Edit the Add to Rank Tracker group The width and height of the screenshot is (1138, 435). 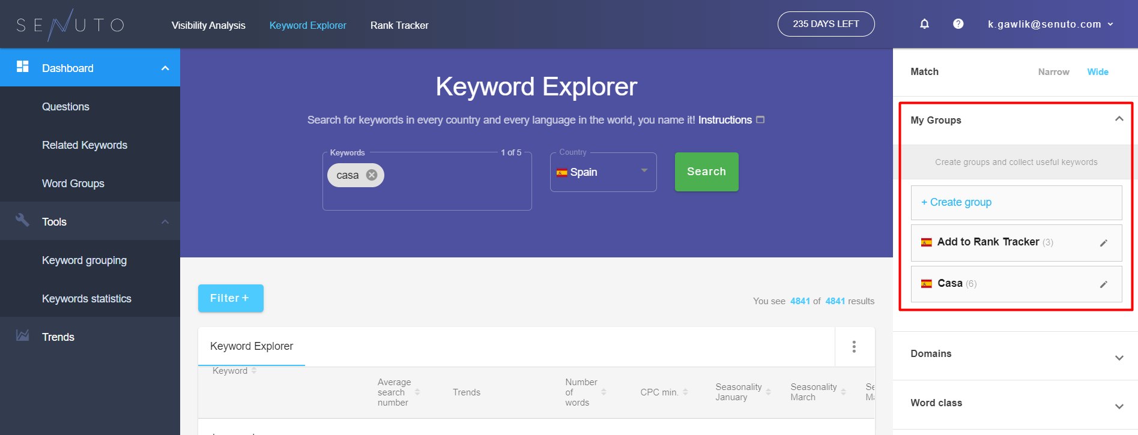pyautogui.click(x=1103, y=243)
